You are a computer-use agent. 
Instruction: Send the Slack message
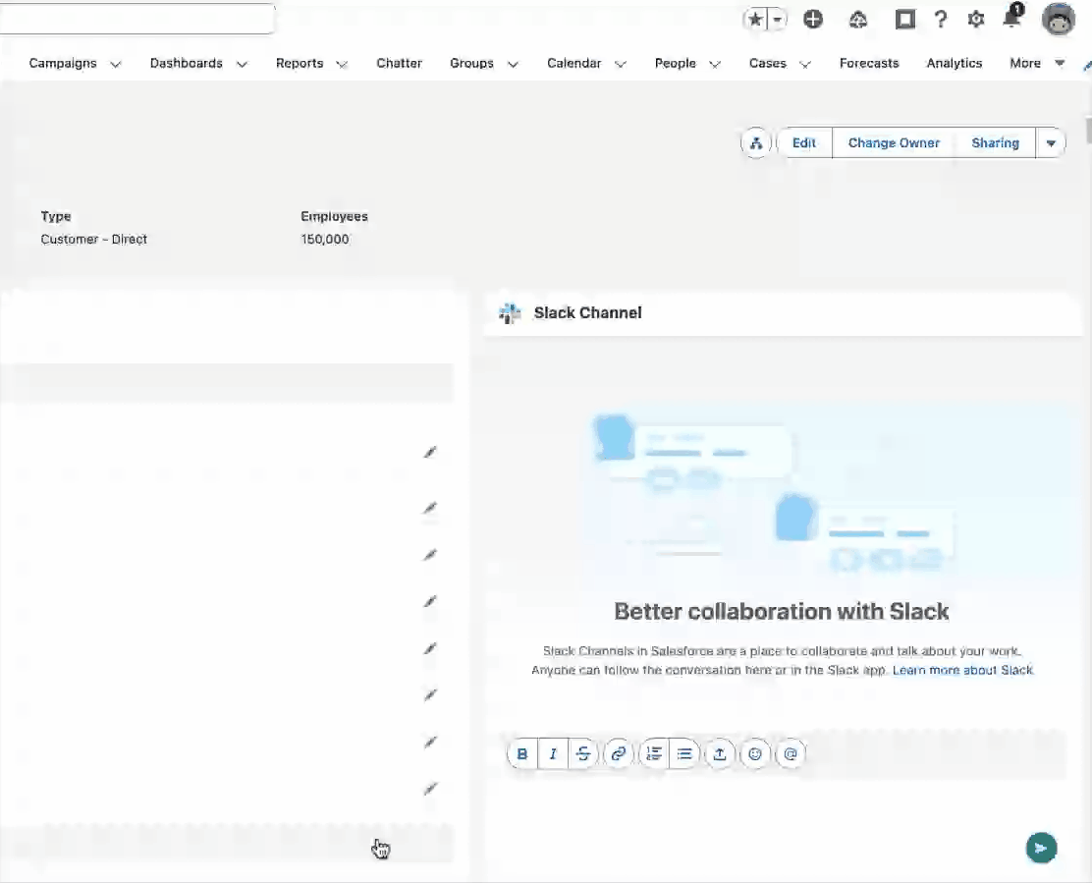[1041, 848]
